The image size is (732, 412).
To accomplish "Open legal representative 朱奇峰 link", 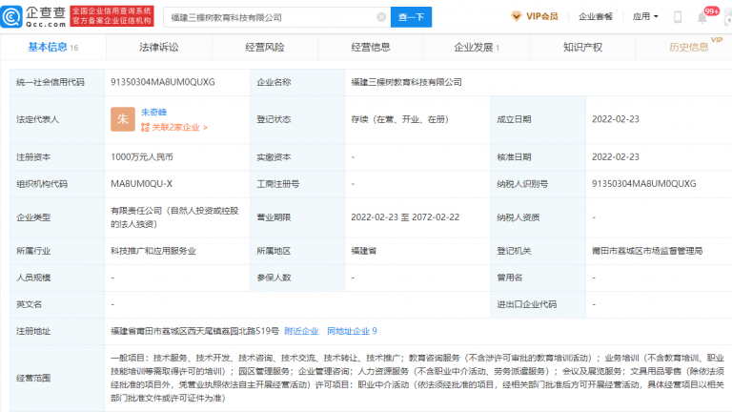I will click(x=153, y=113).
